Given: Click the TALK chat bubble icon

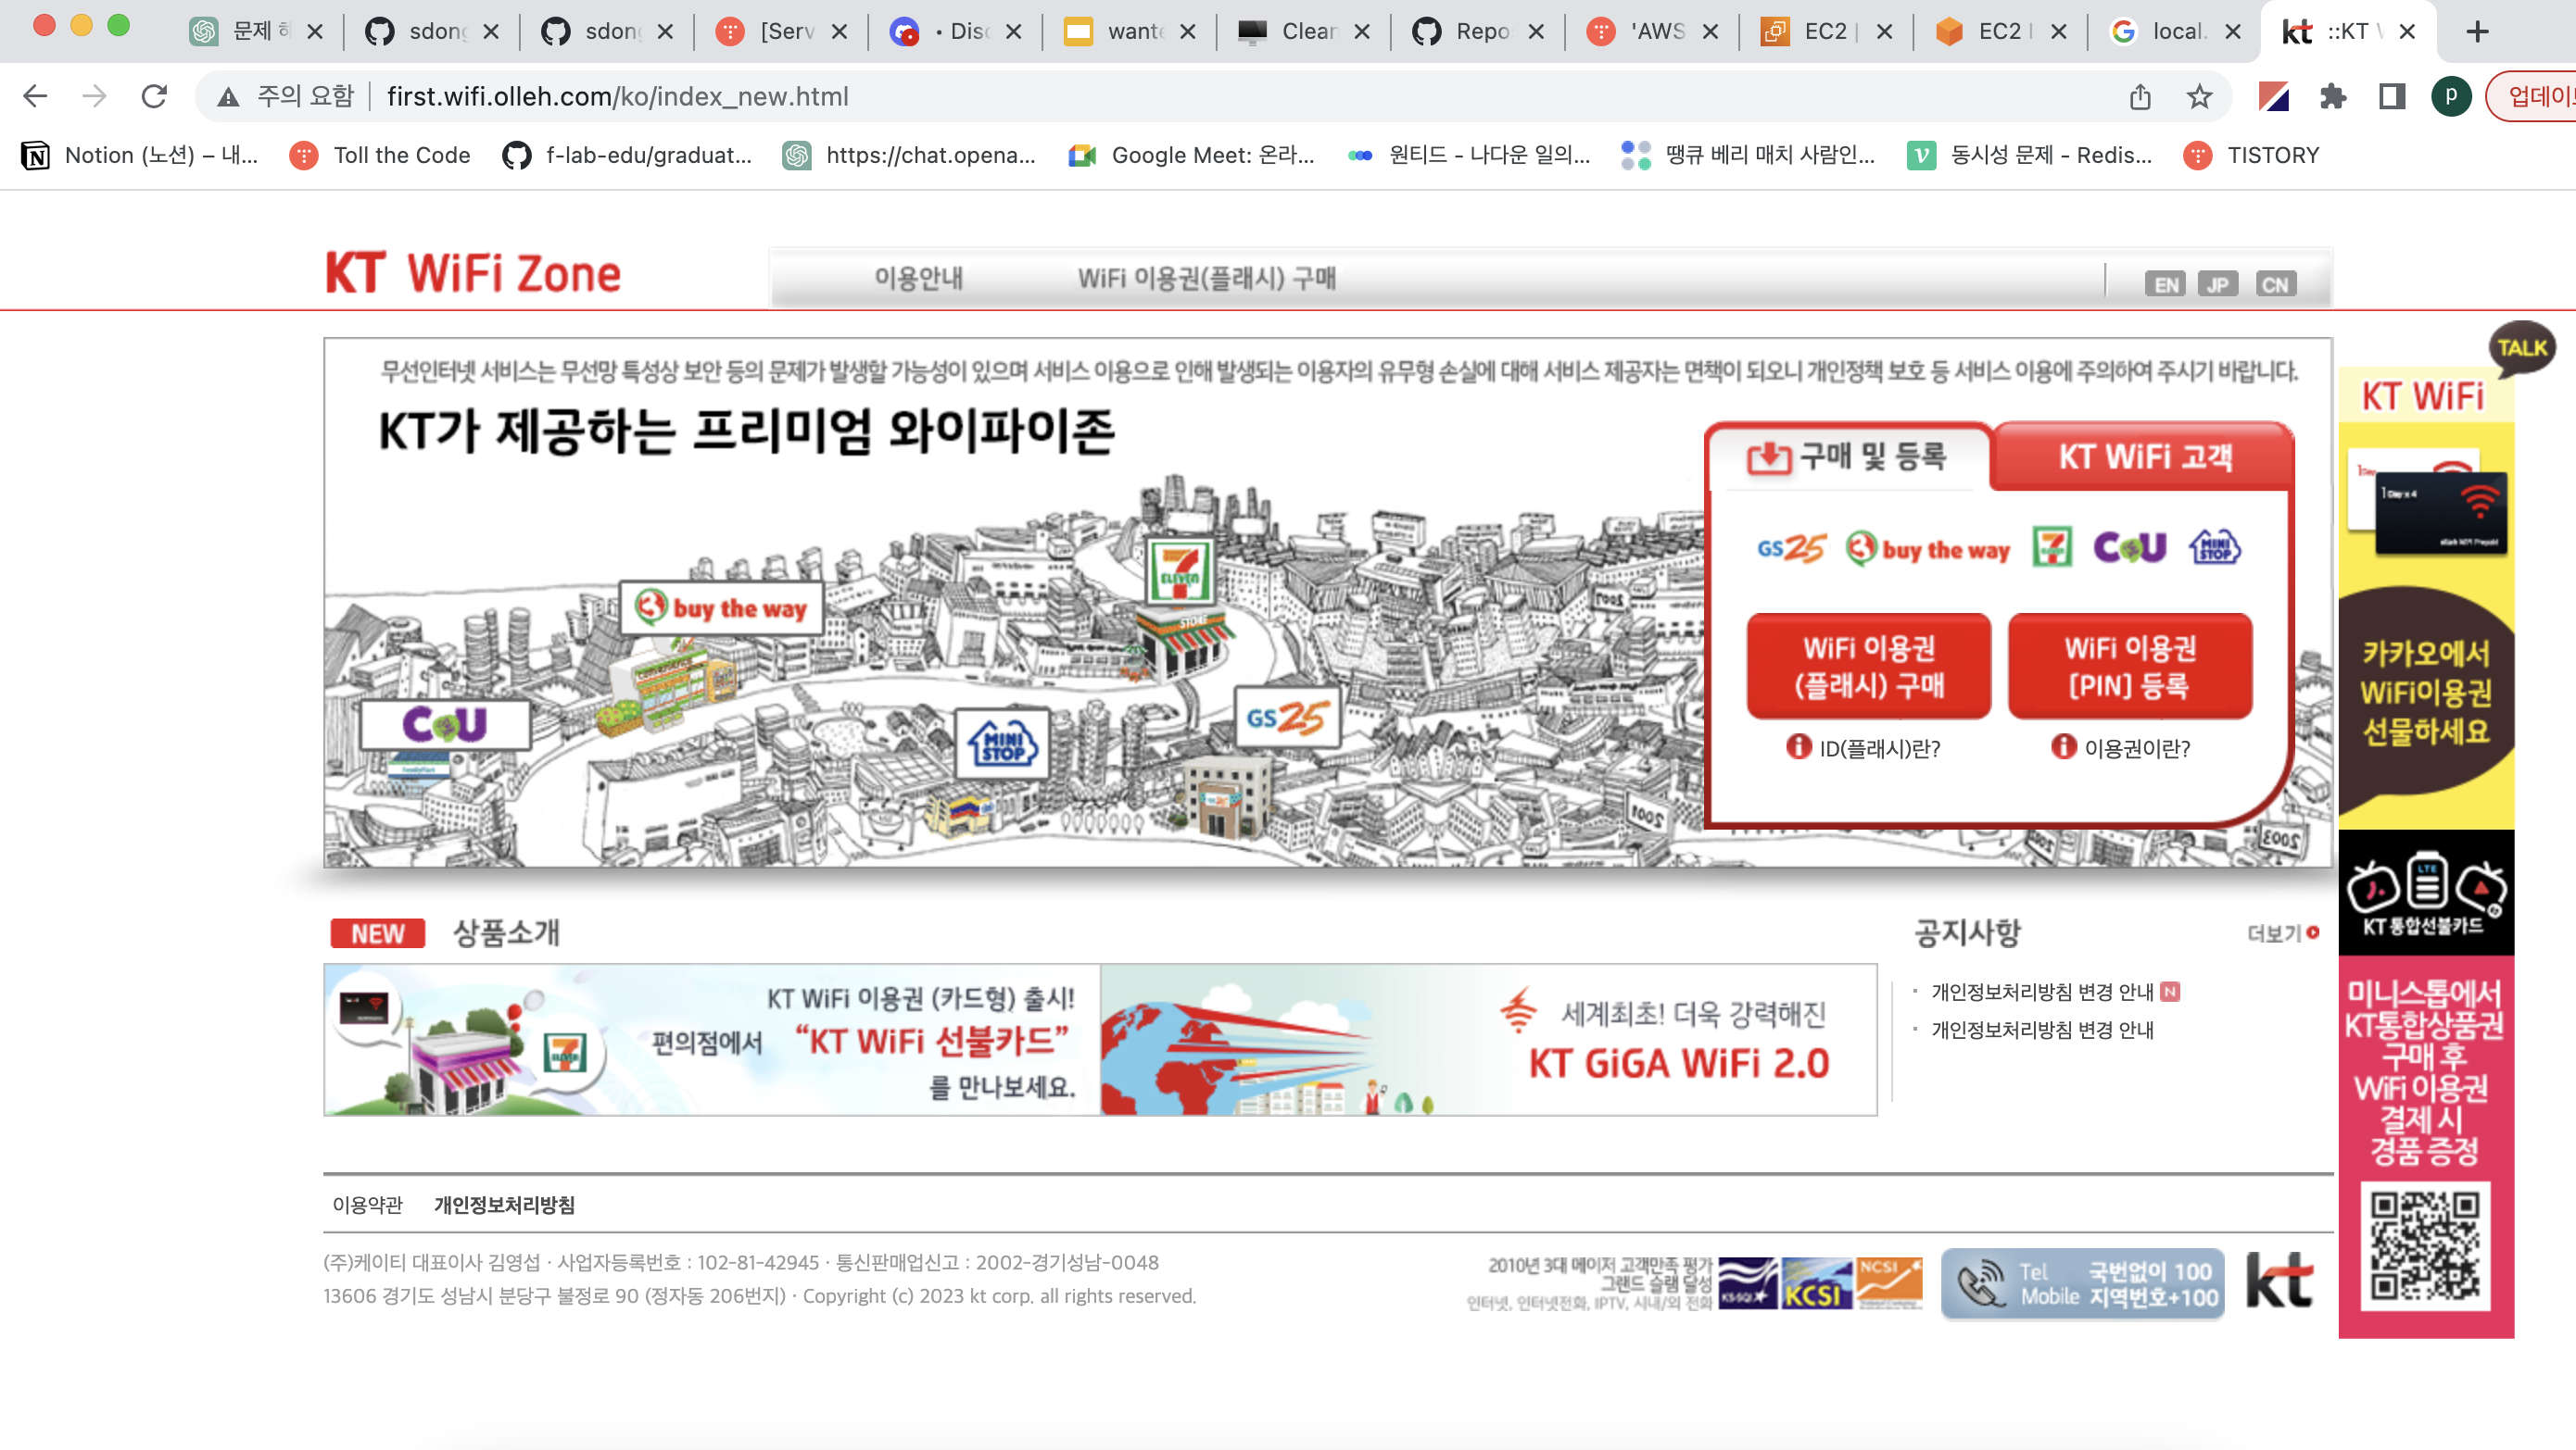Looking at the screenshot, I should coord(2521,348).
